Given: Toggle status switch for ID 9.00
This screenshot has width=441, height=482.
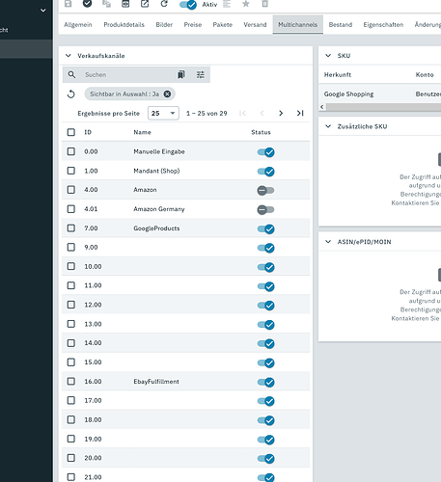Looking at the screenshot, I should click(x=265, y=248).
